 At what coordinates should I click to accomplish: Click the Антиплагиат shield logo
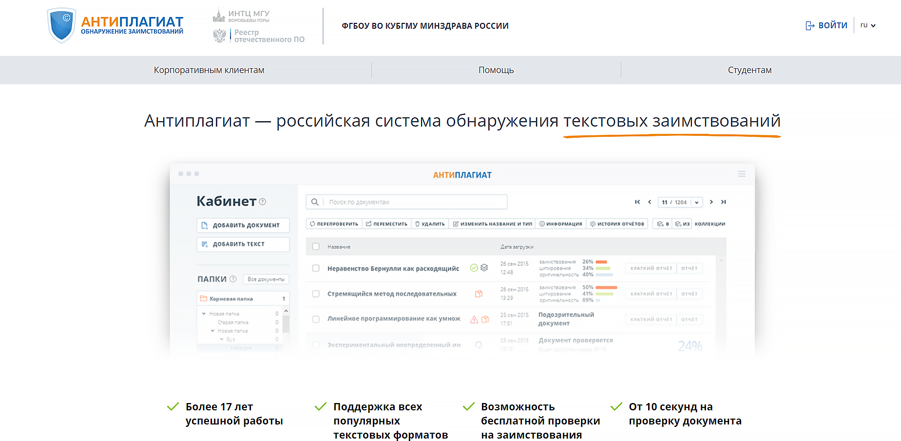pyautogui.click(x=61, y=25)
